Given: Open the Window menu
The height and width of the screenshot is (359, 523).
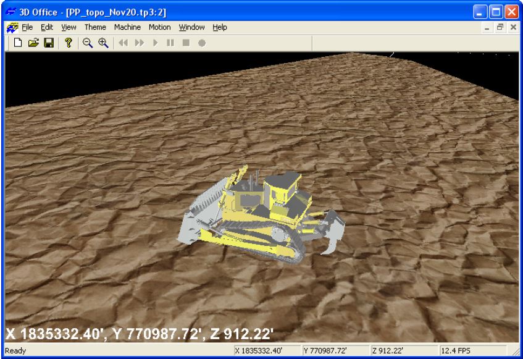Looking at the screenshot, I should point(191,27).
